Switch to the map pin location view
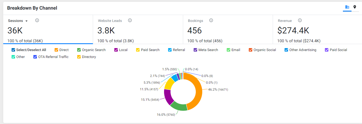 pos(355,7)
